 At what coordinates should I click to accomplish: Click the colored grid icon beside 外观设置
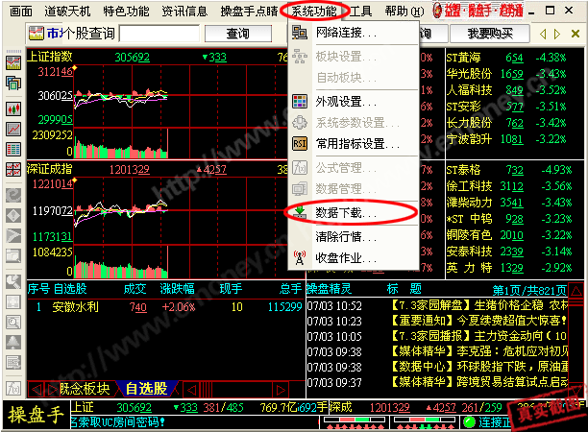(299, 101)
